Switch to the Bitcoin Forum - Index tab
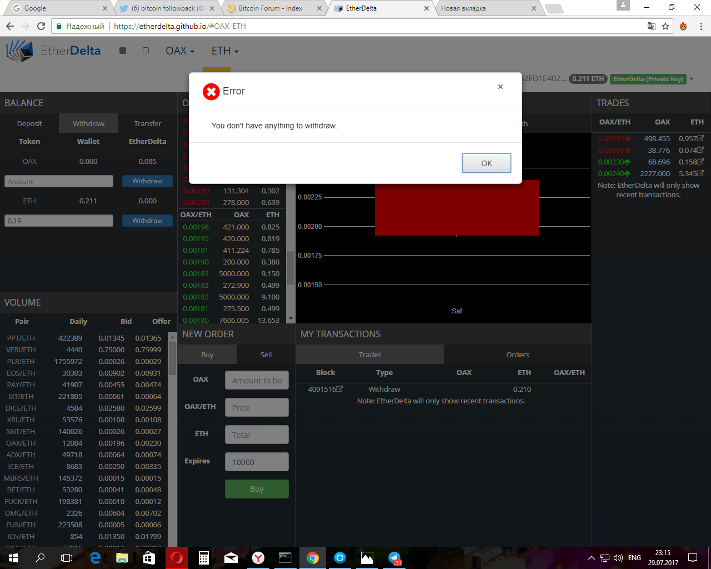Screen dimensions: 711x569 [273, 8]
